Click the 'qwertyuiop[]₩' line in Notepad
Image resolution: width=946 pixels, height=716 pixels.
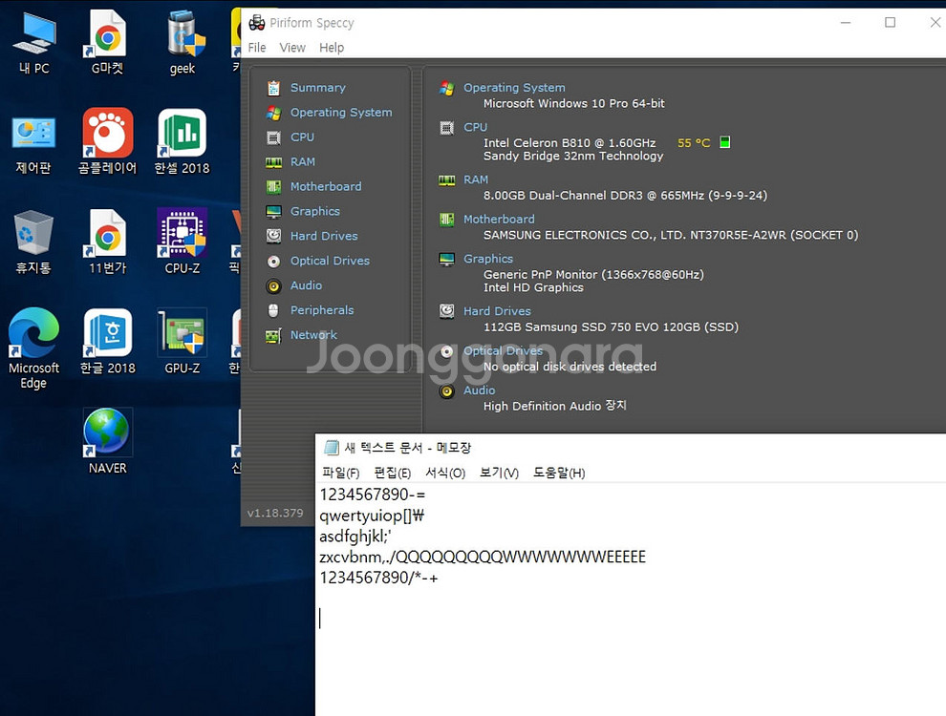click(372, 516)
